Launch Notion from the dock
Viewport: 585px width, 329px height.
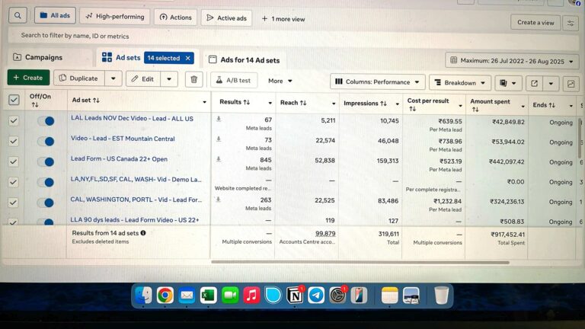[x=295, y=295]
